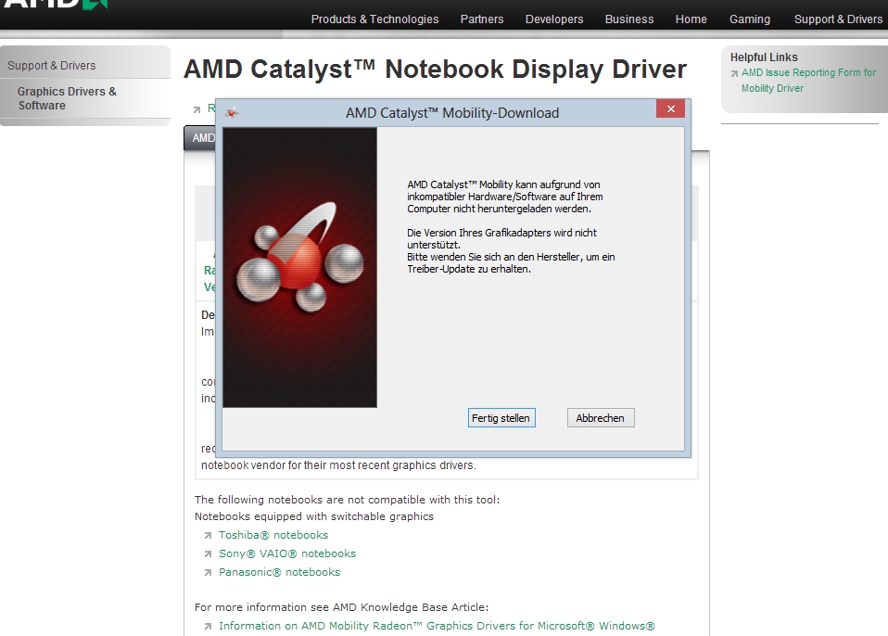The image size is (888, 636).
Task: Click the dialog title AMD Catalyst Mobility-Download
Action: [x=452, y=113]
